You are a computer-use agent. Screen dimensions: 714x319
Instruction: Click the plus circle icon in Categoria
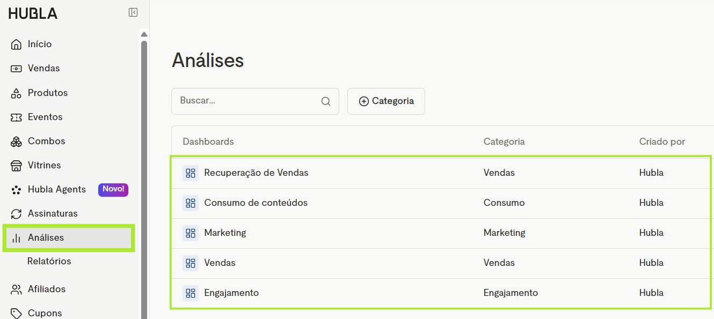tap(363, 101)
